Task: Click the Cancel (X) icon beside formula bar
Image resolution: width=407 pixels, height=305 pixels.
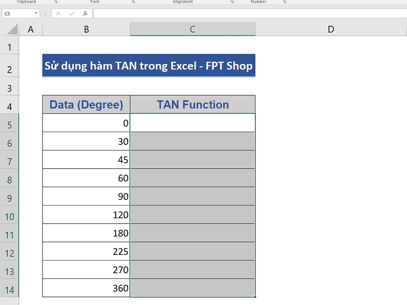Action: 58,13
